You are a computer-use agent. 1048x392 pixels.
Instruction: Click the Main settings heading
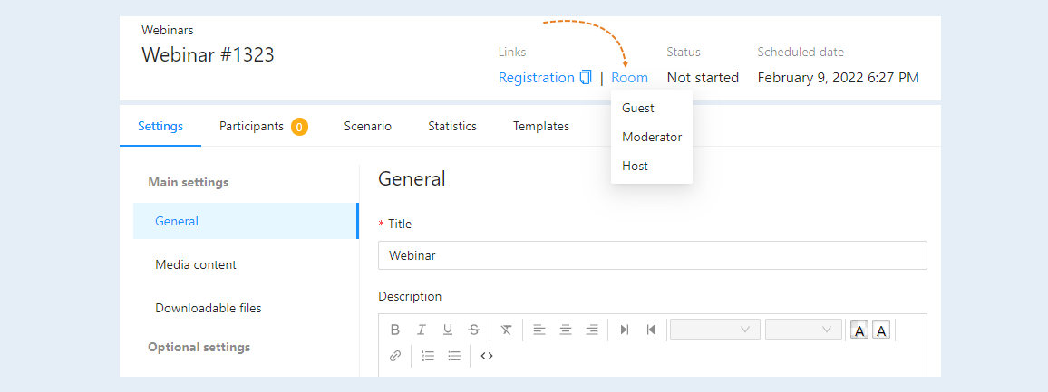189,182
